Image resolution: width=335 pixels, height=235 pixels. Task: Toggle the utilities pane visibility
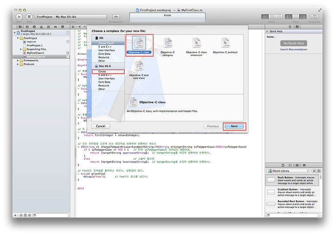click(x=303, y=17)
